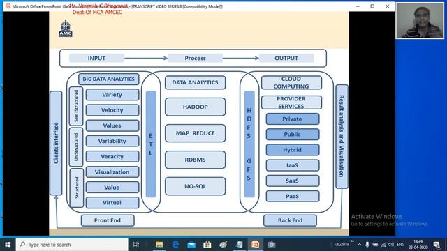Click the Variability box
The width and height of the screenshot is (447, 251).
(112, 141)
